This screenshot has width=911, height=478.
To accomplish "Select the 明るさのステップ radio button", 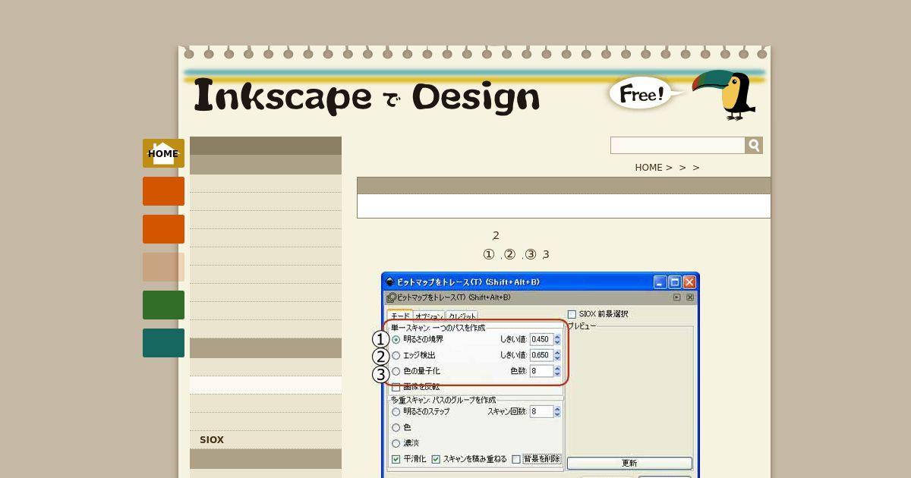I will click(396, 411).
